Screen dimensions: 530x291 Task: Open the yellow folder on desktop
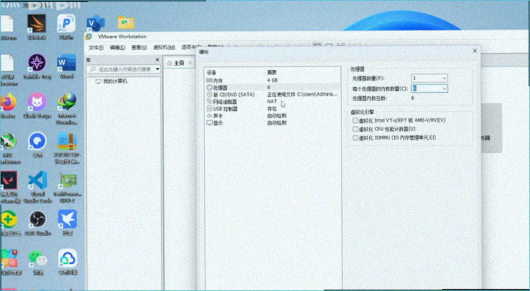point(126,23)
